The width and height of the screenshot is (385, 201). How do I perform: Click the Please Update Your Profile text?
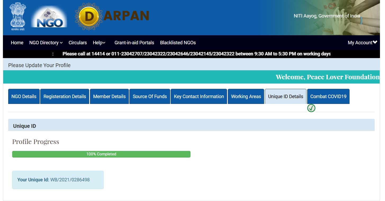coord(39,65)
